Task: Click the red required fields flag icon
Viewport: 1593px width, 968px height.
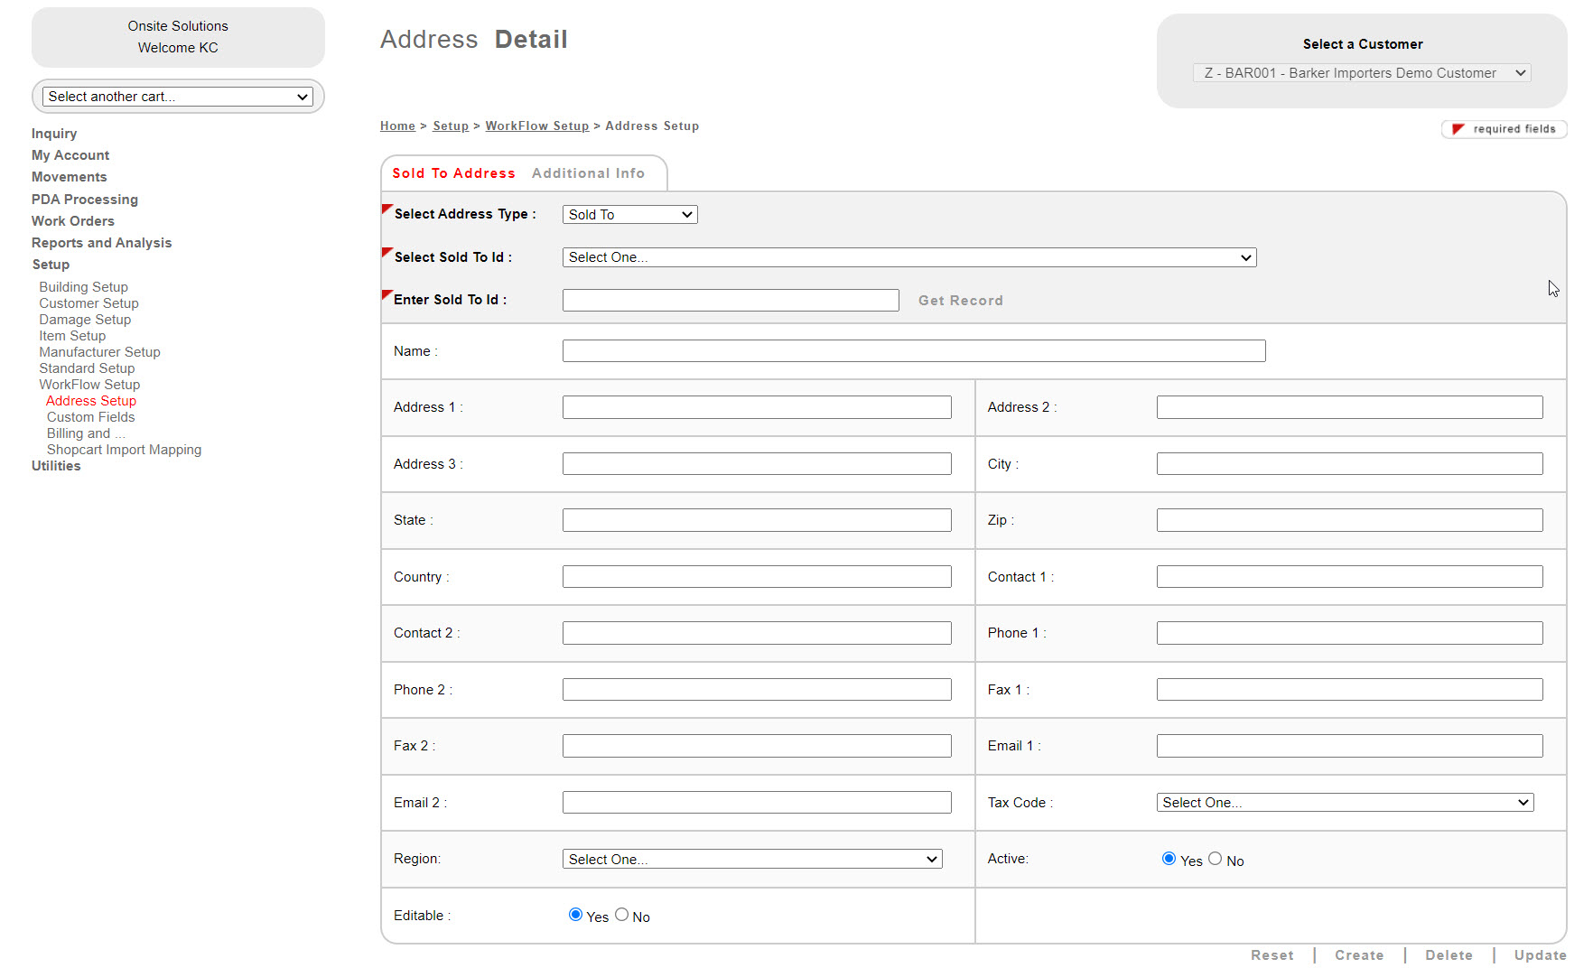Action: pyautogui.click(x=1458, y=129)
